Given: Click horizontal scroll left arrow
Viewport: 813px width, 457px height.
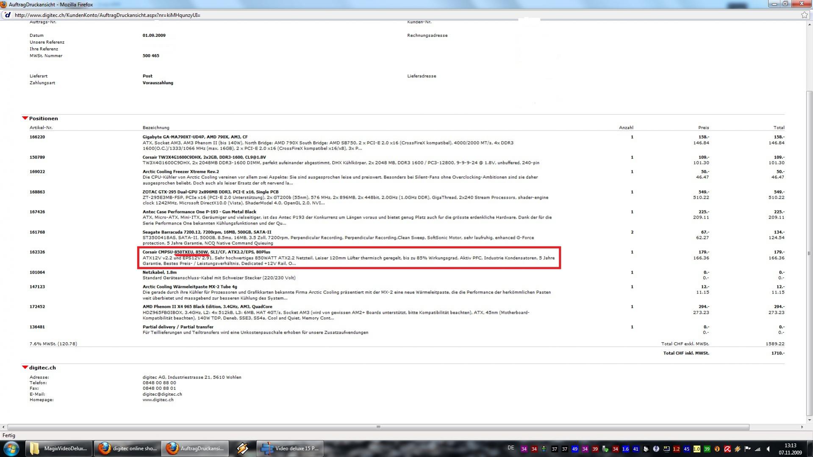Looking at the screenshot, I should pyautogui.click(x=3, y=427).
